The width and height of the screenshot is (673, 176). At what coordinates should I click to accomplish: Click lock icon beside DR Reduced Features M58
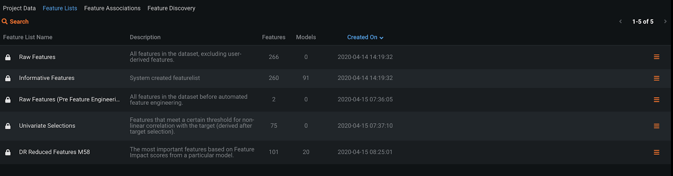[8, 153]
